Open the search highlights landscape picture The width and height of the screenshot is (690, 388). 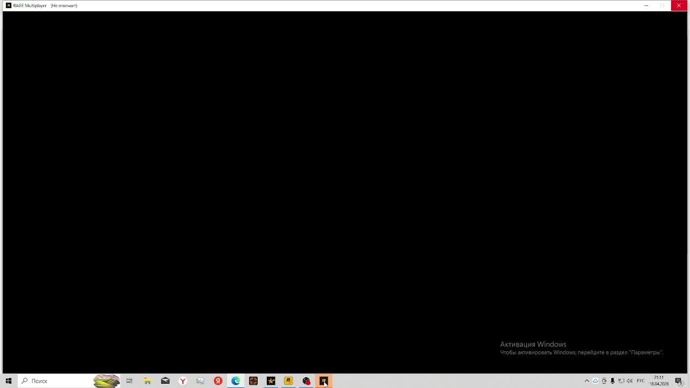tap(106, 381)
